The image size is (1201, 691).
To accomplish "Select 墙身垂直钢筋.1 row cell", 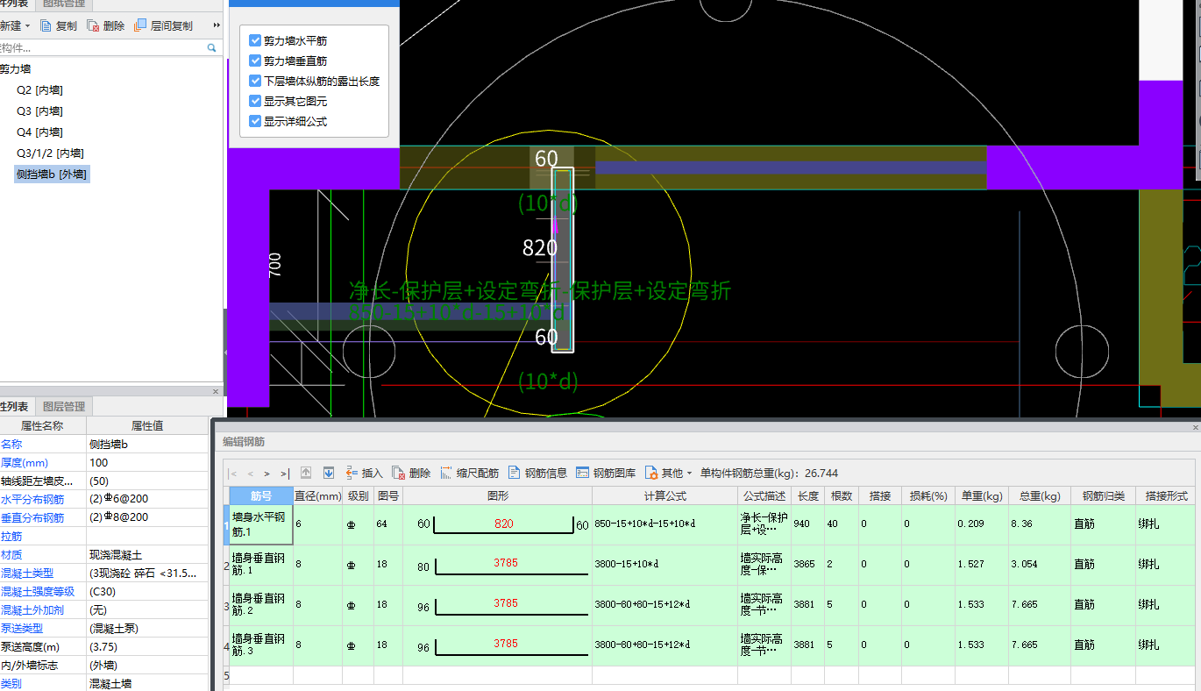I will (261, 565).
